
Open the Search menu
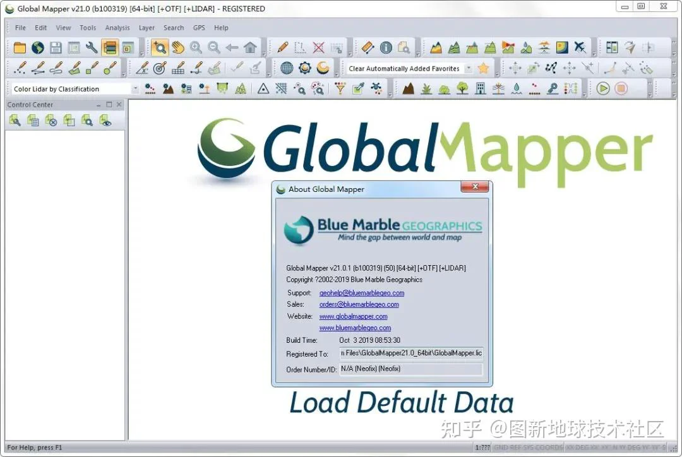click(174, 28)
